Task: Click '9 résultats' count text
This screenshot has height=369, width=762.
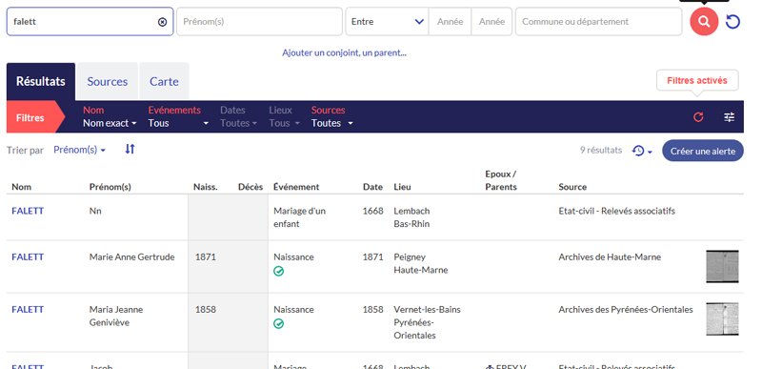Action: [x=601, y=151]
